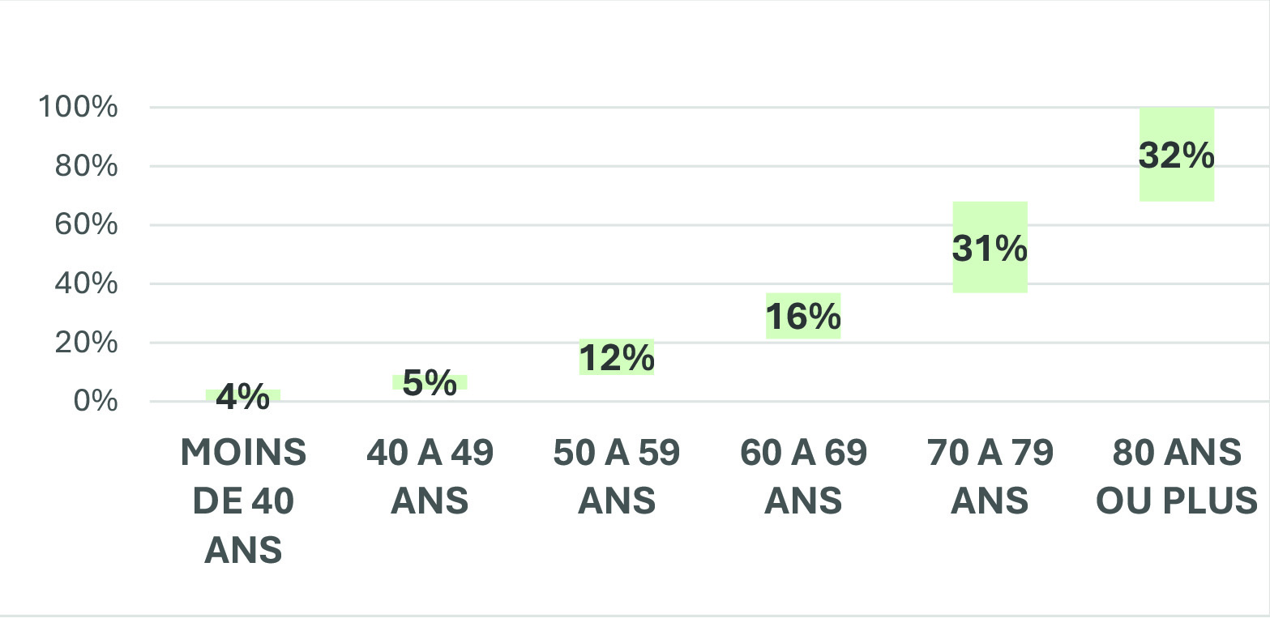The image size is (1270, 618).
Task: Click the 80 ANS OU PLUS label
Action: (1176, 477)
